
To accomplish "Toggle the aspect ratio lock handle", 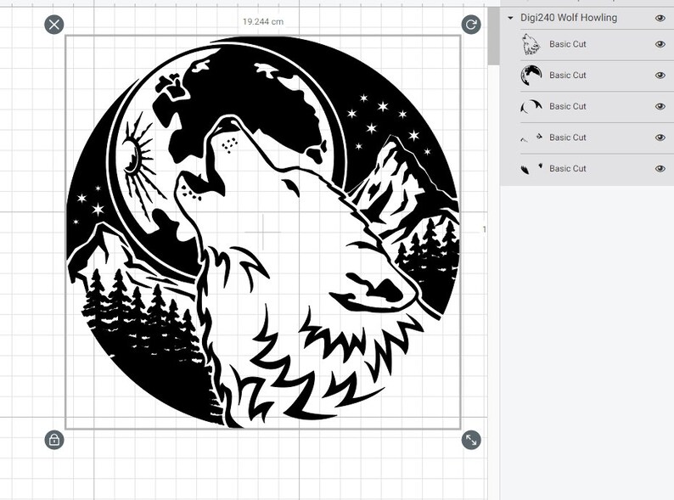I will 54,440.
